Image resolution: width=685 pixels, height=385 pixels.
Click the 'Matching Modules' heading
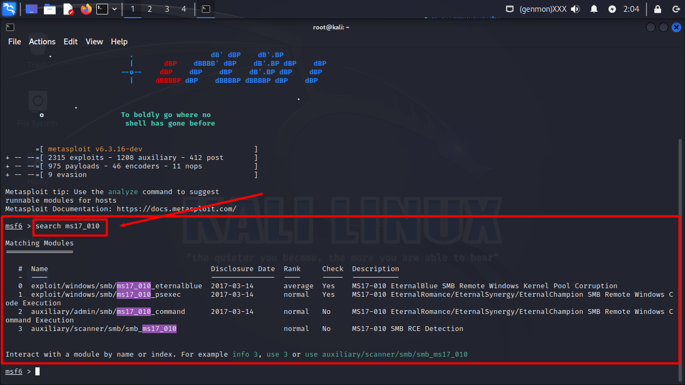pyautogui.click(x=40, y=243)
